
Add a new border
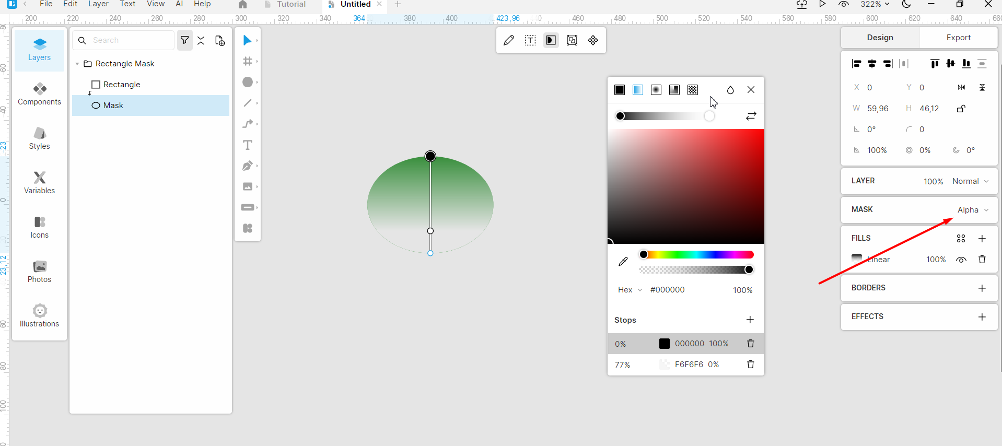(982, 288)
